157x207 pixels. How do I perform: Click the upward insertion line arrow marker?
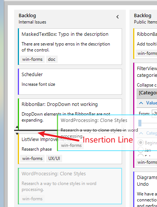[x=17, y=127]
